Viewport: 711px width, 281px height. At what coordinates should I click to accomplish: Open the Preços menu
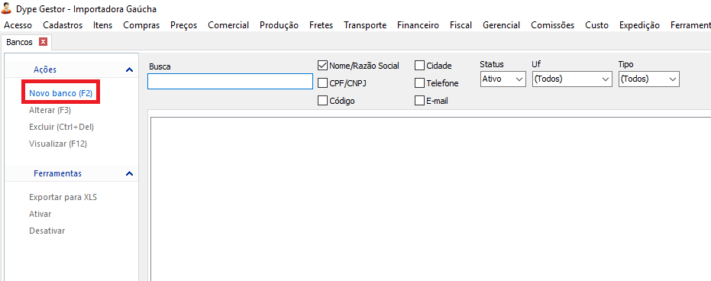click(x=183, y=25)
